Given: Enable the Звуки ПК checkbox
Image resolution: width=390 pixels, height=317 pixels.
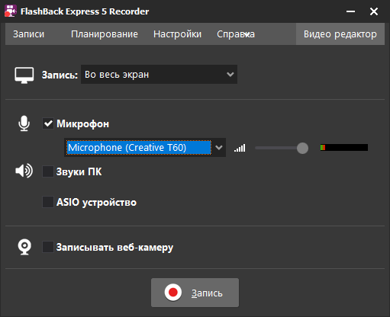Looking at the screenshot, I should 48,171.
